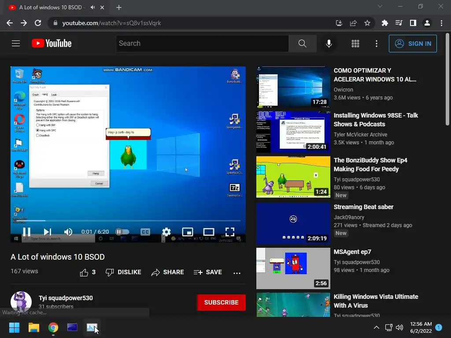
Task: Pause the video playback
Action: 26,231
